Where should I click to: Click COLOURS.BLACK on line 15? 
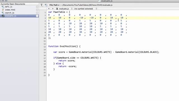[x=149, y=52]
